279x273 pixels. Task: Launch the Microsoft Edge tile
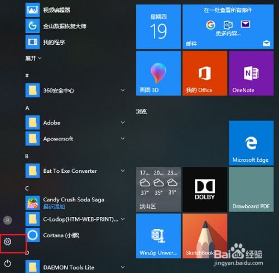(x=251, y=143)
